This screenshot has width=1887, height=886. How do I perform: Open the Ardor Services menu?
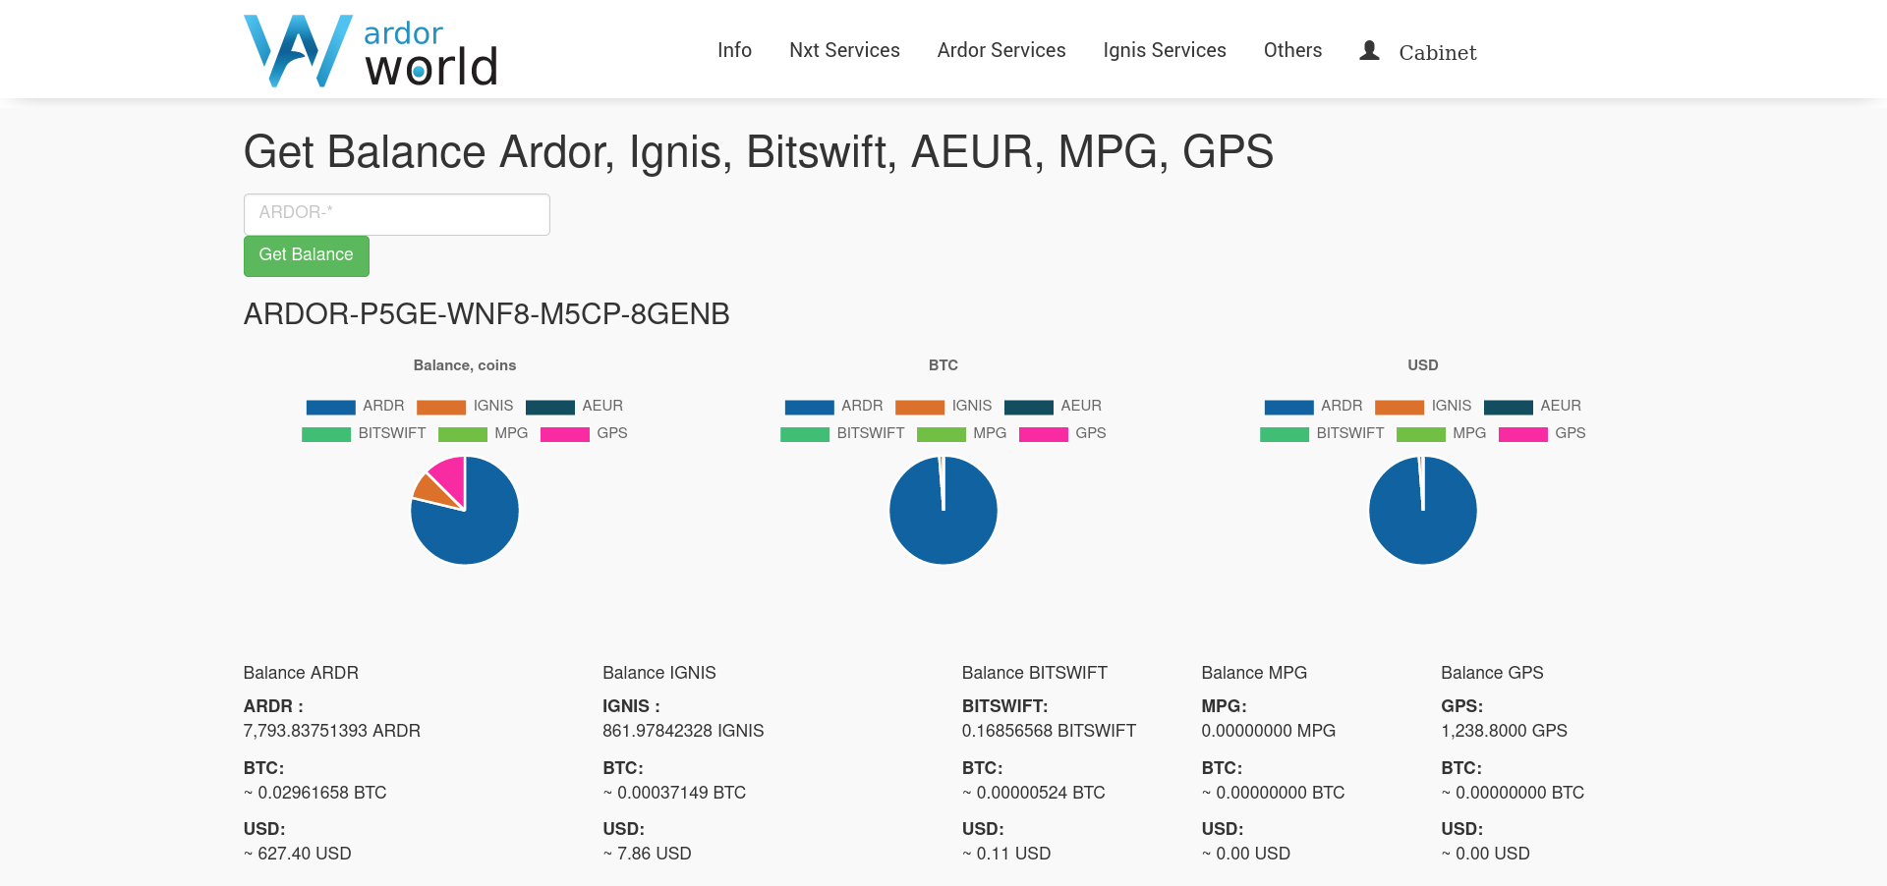tap(1001, 50)
